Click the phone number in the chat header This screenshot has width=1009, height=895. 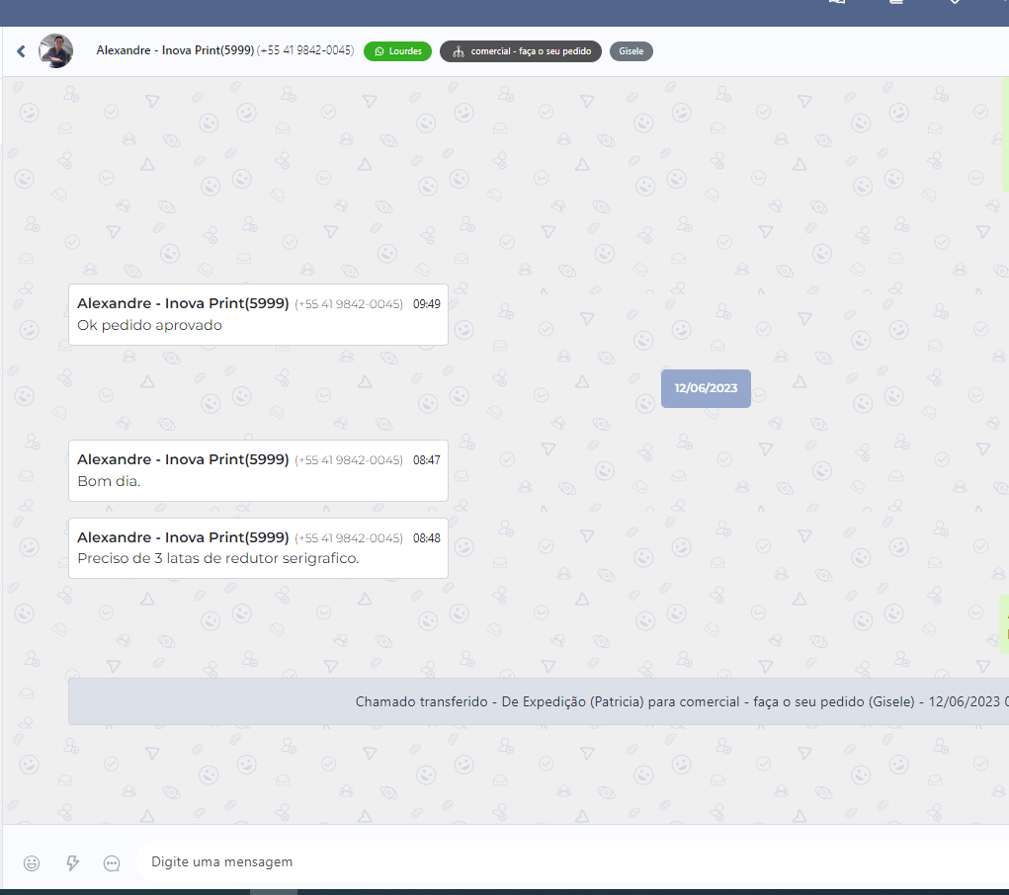(305, 50)
